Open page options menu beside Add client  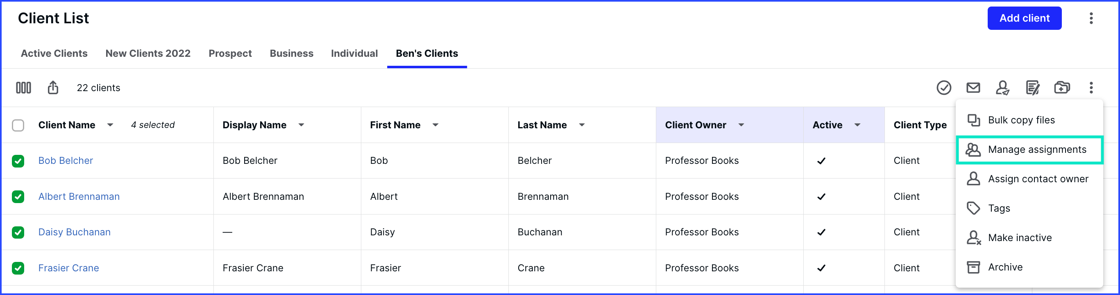click(x=1091, y=18)
